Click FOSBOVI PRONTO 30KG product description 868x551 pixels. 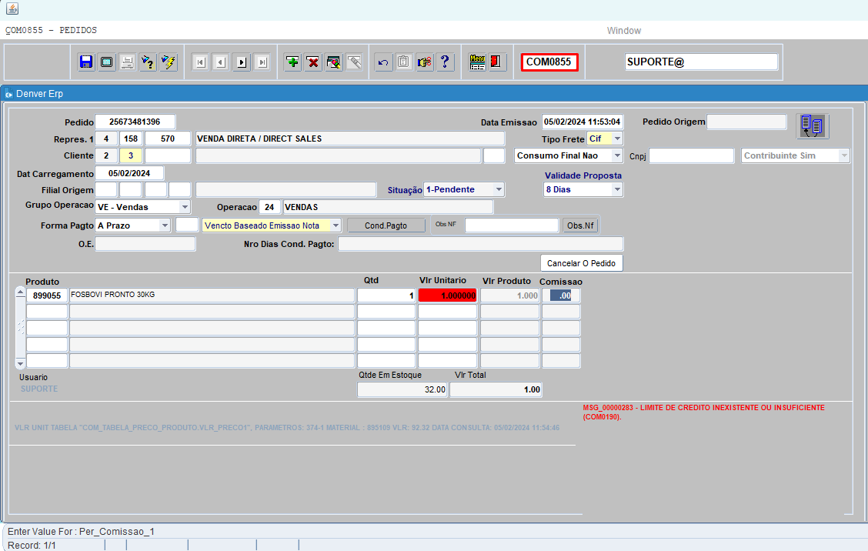tap(212, 296)
